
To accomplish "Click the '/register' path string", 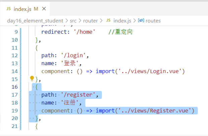I will point(78,95).
